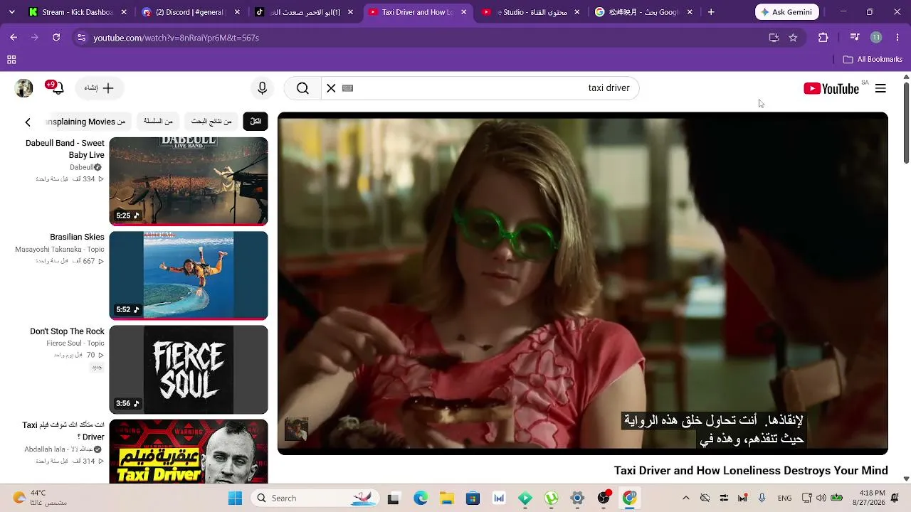
Task: Open the Brasilian Skies video title
Action: coord(77,237)
